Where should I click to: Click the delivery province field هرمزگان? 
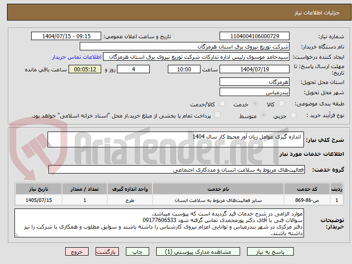point(255,82)
